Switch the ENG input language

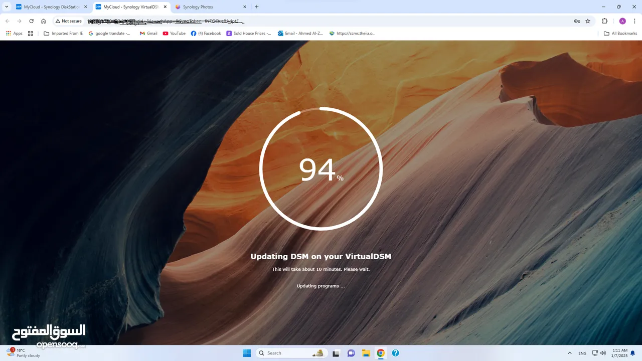(582, 353)
